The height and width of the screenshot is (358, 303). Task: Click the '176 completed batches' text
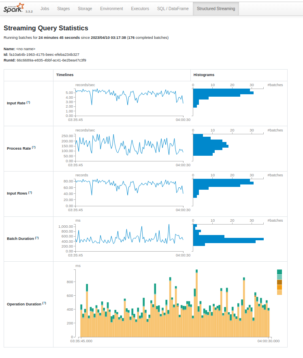[148, 38]
